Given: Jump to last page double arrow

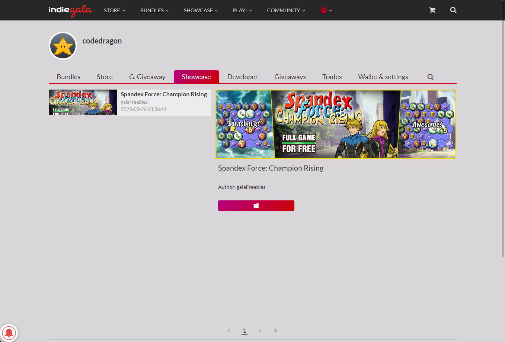Looking at the screenshot, I should 275,330.
